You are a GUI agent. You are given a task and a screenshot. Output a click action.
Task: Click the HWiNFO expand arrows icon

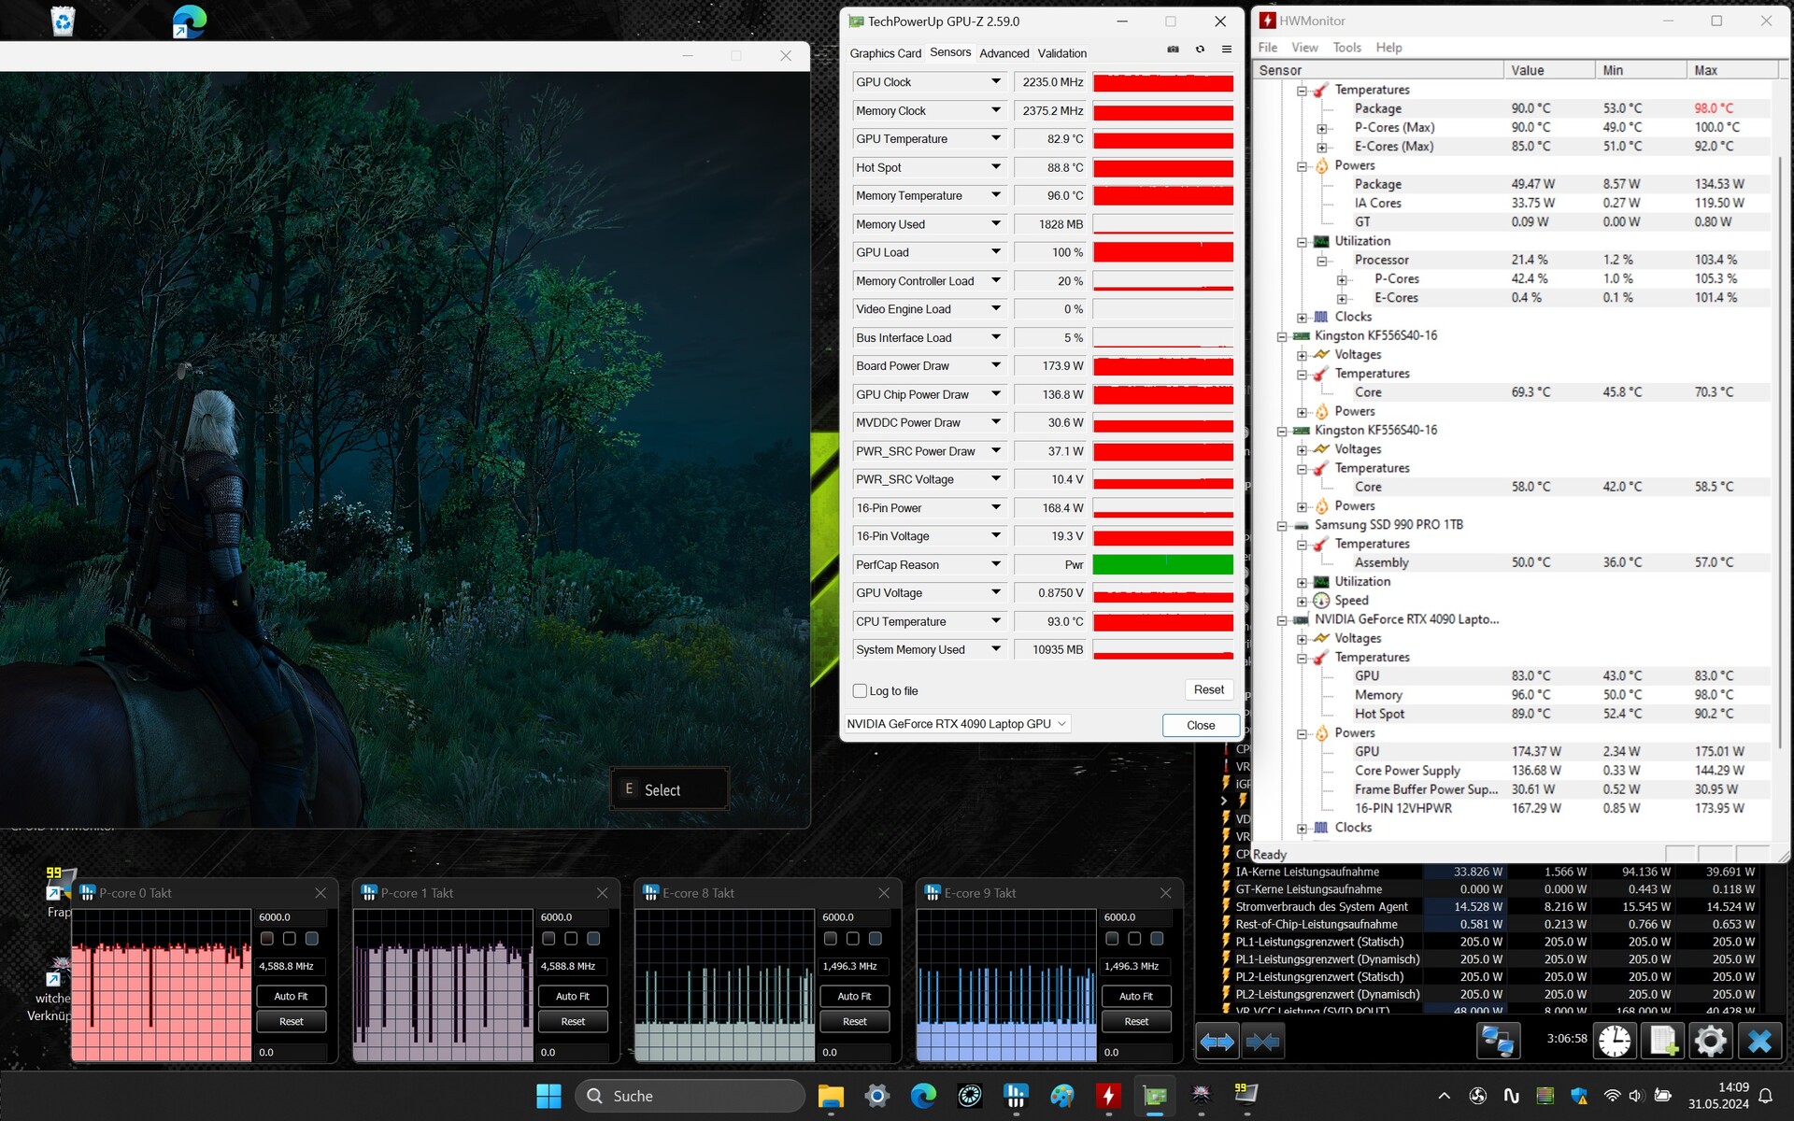point(1217,1041)
